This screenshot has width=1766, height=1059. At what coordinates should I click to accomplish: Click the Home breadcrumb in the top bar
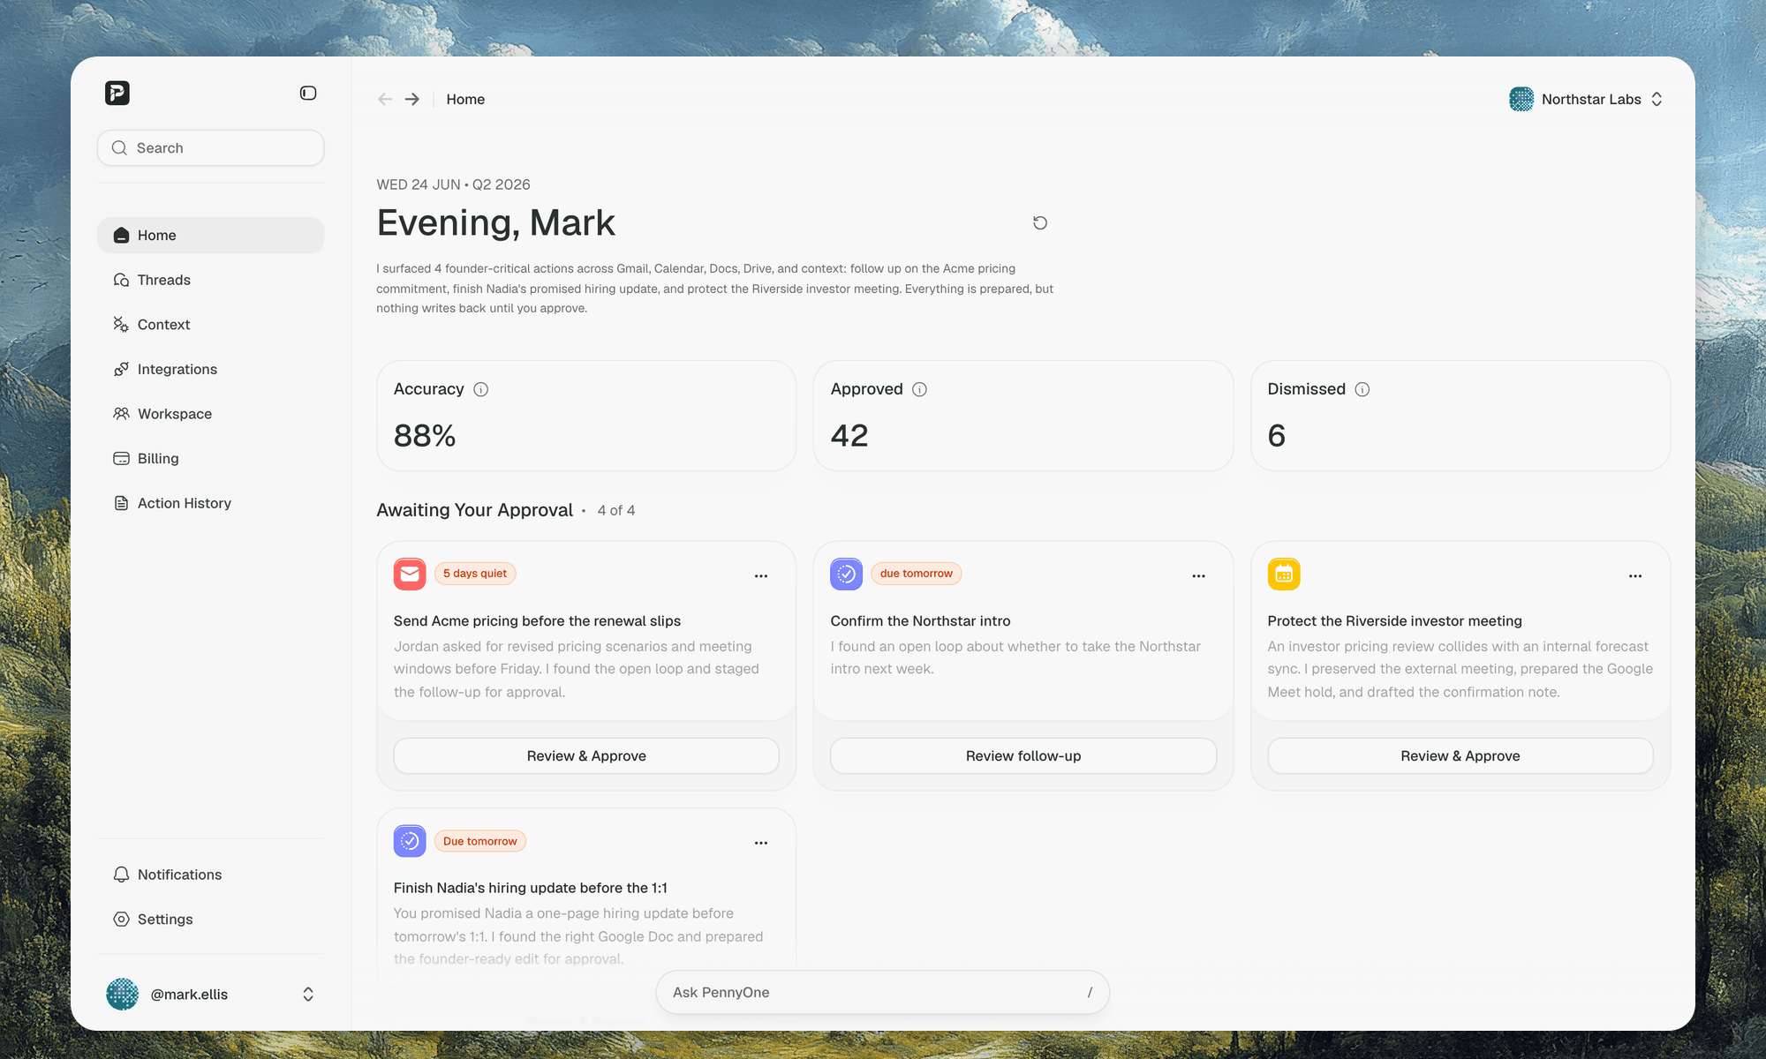click(x=465, y=99)
